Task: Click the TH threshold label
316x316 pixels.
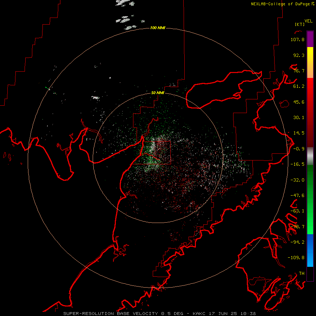Action: tap(302, 274)
